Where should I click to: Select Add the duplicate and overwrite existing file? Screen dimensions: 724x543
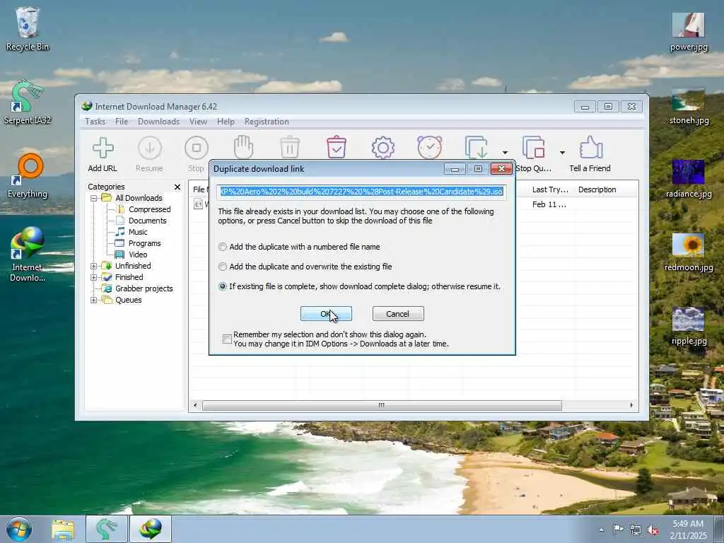305,267
